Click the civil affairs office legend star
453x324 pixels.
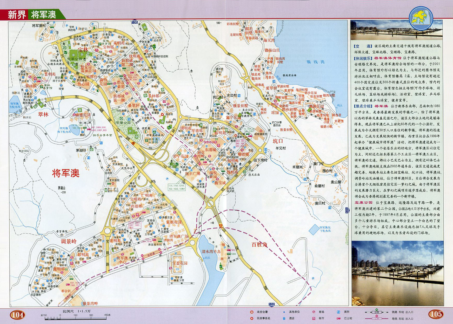click(x=251, y=318)
